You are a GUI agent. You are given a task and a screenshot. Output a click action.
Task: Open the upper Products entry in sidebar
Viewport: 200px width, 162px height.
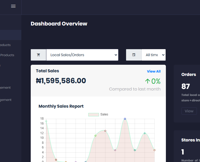point(5,45)
